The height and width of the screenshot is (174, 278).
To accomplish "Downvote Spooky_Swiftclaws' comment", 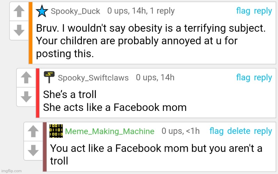I will tap(25, 96).
